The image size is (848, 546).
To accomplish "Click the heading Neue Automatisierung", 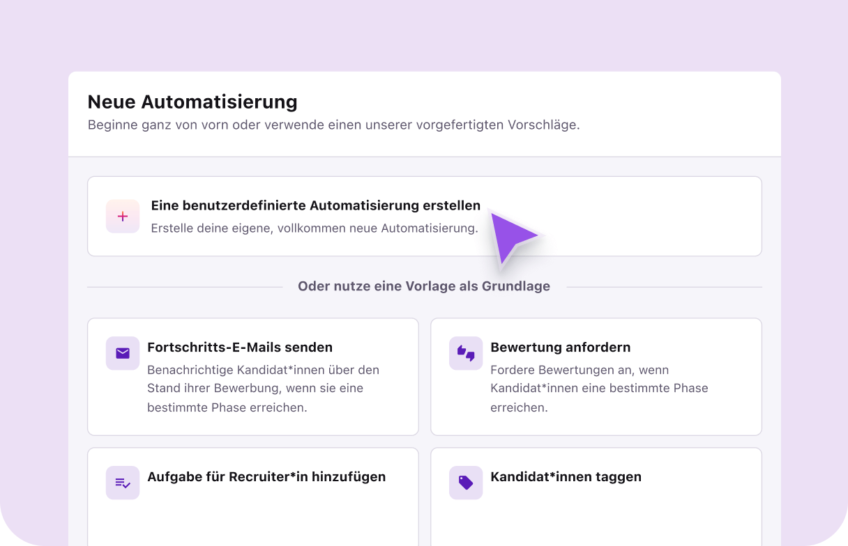I will coord(192,102).
